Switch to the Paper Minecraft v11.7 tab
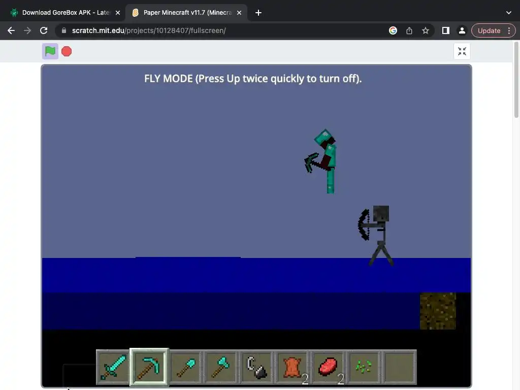This screenshot has height=390, width=520. [x=186, y=13]
